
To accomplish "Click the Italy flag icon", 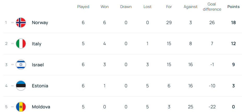I will tap(21, 44).
